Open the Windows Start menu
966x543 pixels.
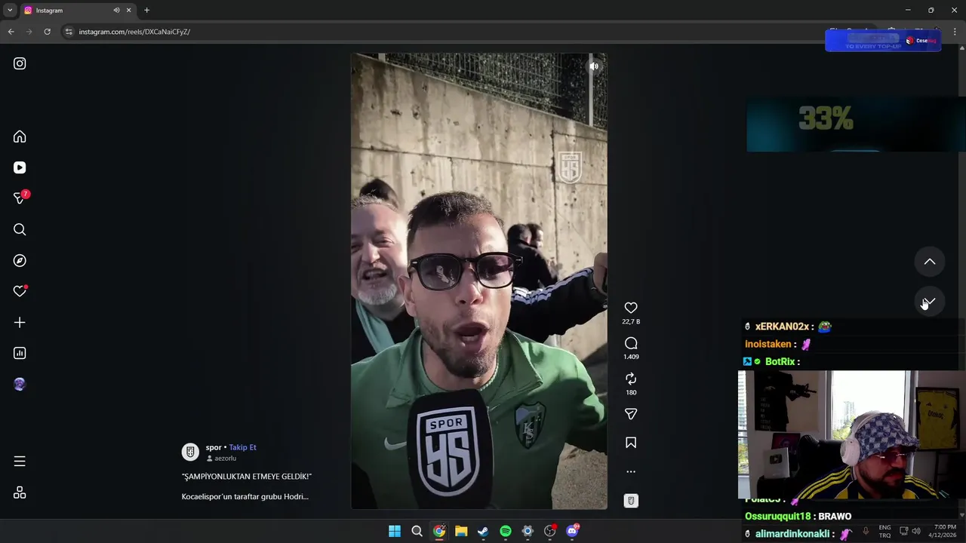395,531
